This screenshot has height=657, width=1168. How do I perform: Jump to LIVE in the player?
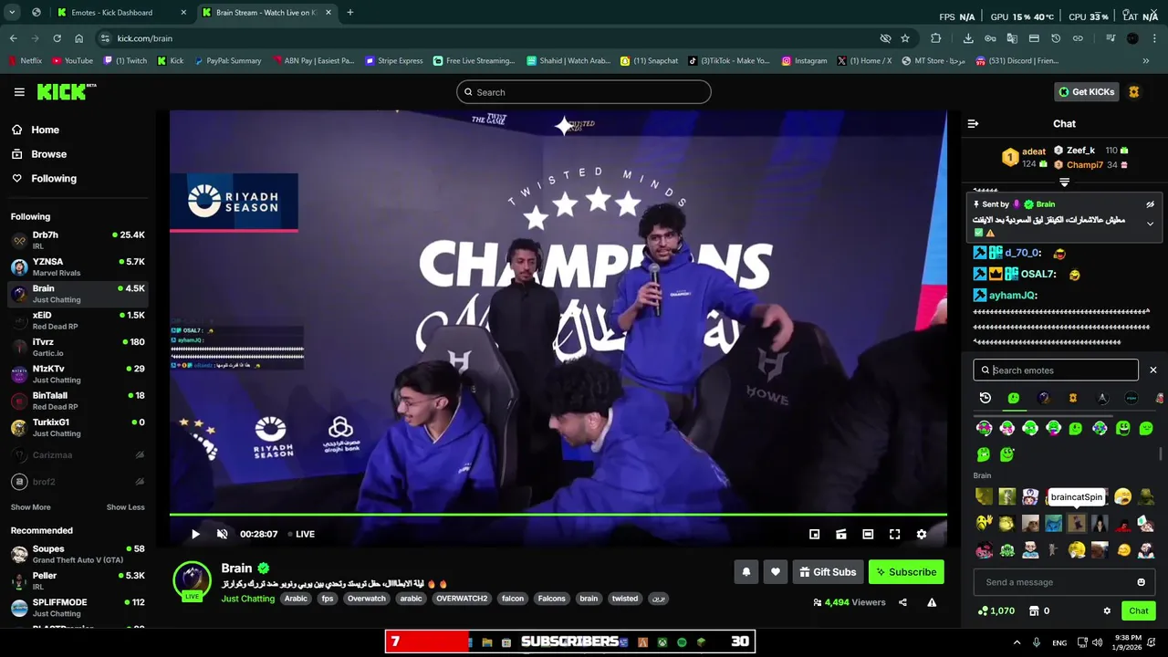(x=301, y=534)
